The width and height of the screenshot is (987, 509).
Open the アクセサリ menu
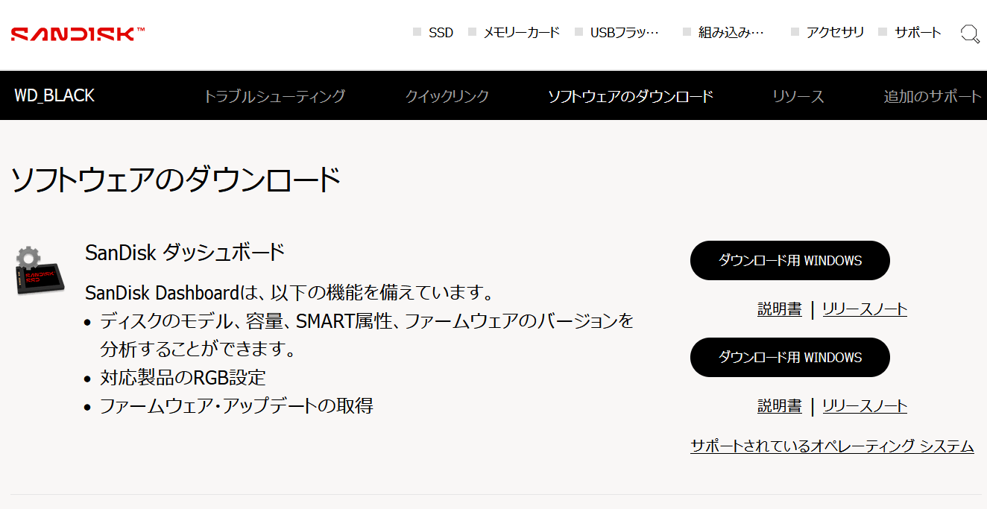pos(835,33)
